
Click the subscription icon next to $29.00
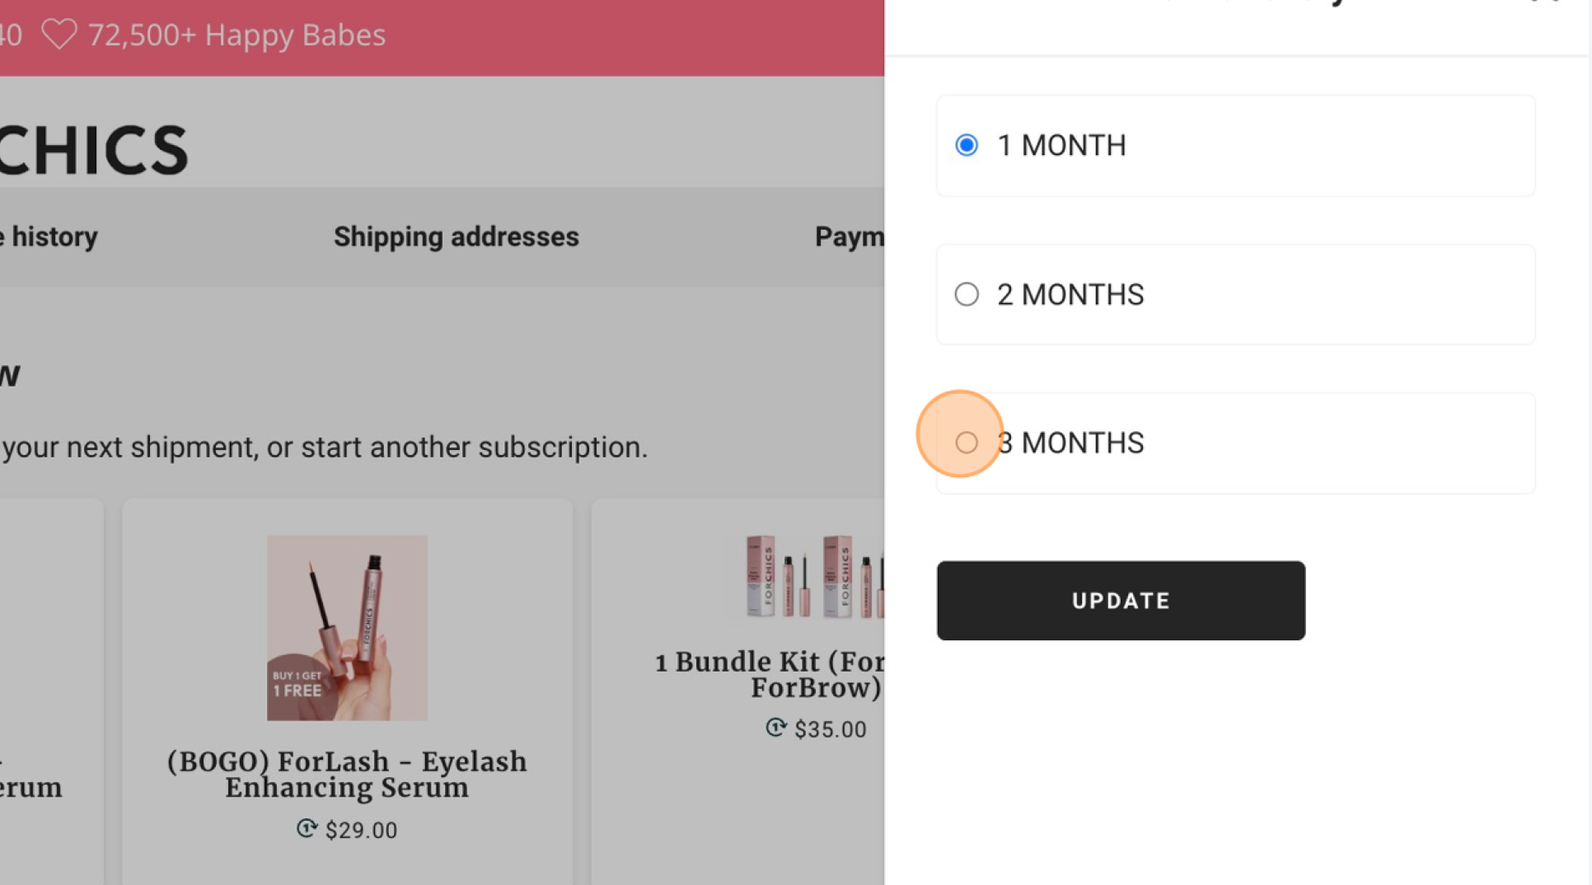(307, 828)
